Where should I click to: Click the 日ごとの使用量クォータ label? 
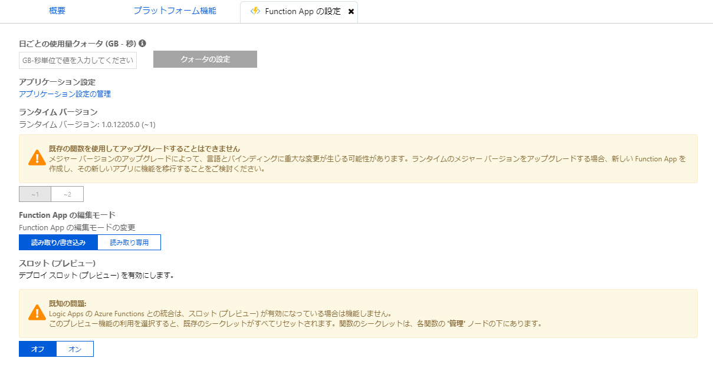point(78,43)
